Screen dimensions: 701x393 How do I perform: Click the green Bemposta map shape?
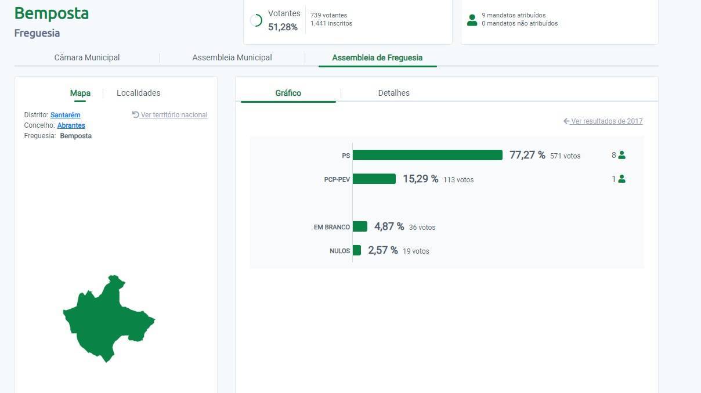(x=104, y=319)
